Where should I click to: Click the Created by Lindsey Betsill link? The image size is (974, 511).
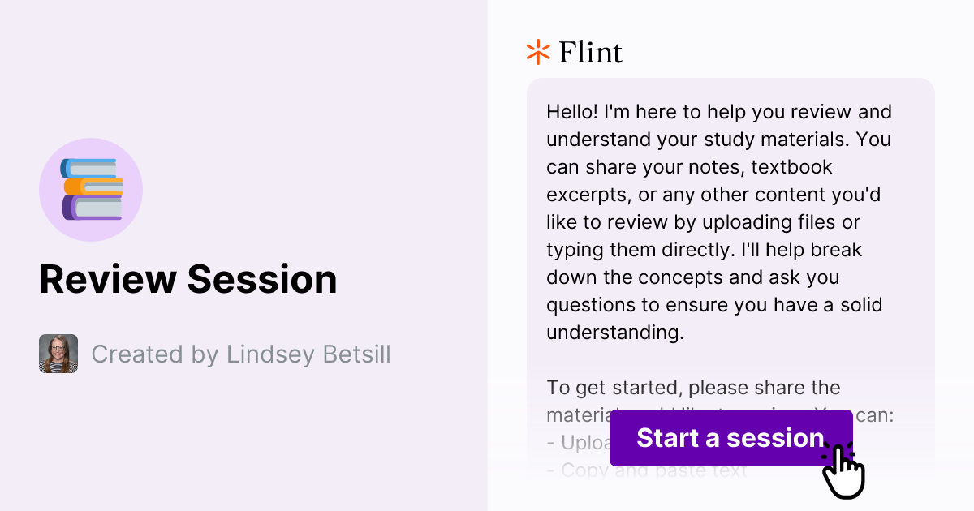tap(241, 354)
